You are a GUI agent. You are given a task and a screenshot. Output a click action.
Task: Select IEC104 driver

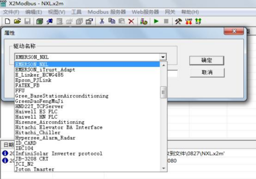(87, 148)
